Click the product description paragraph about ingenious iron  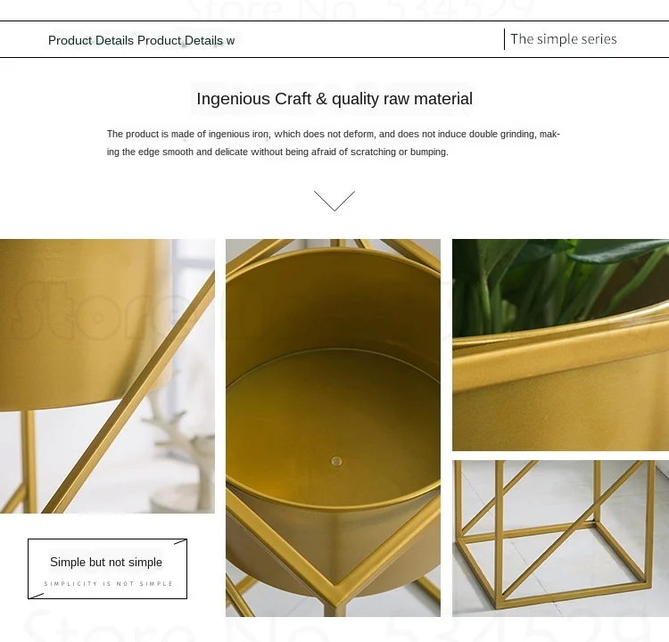coord(334,143)
